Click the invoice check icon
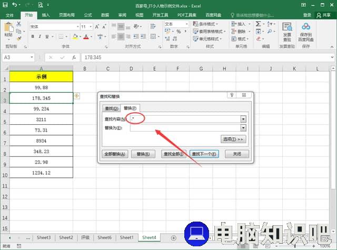 (x=287, y=27)
